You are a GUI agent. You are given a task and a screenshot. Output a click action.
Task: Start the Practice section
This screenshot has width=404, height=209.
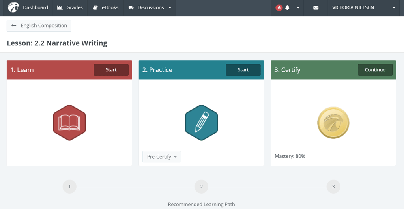(243, 70)
